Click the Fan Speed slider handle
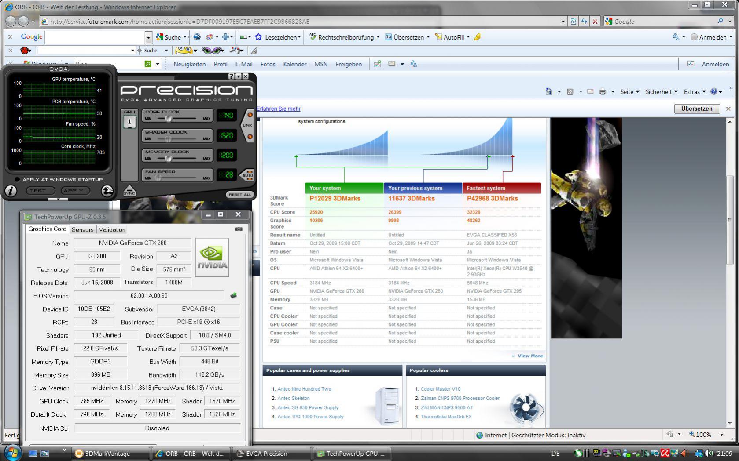Screen dimensions: 739x461 [x=158, y=178]
